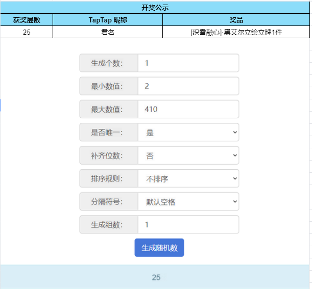Image resolution: width=312 pixels, height=289 pixels.
Task: Open the 排序规则 dropdown
Action: click(188, 178)
